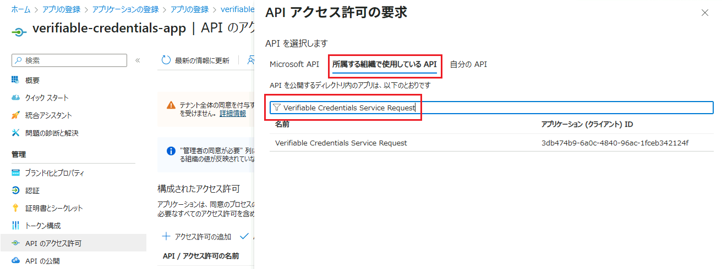The height and width of the screenshot is (269, 722).
Task: Select Verifiable Credentials Service Request result row
Action: pos(341,143)
